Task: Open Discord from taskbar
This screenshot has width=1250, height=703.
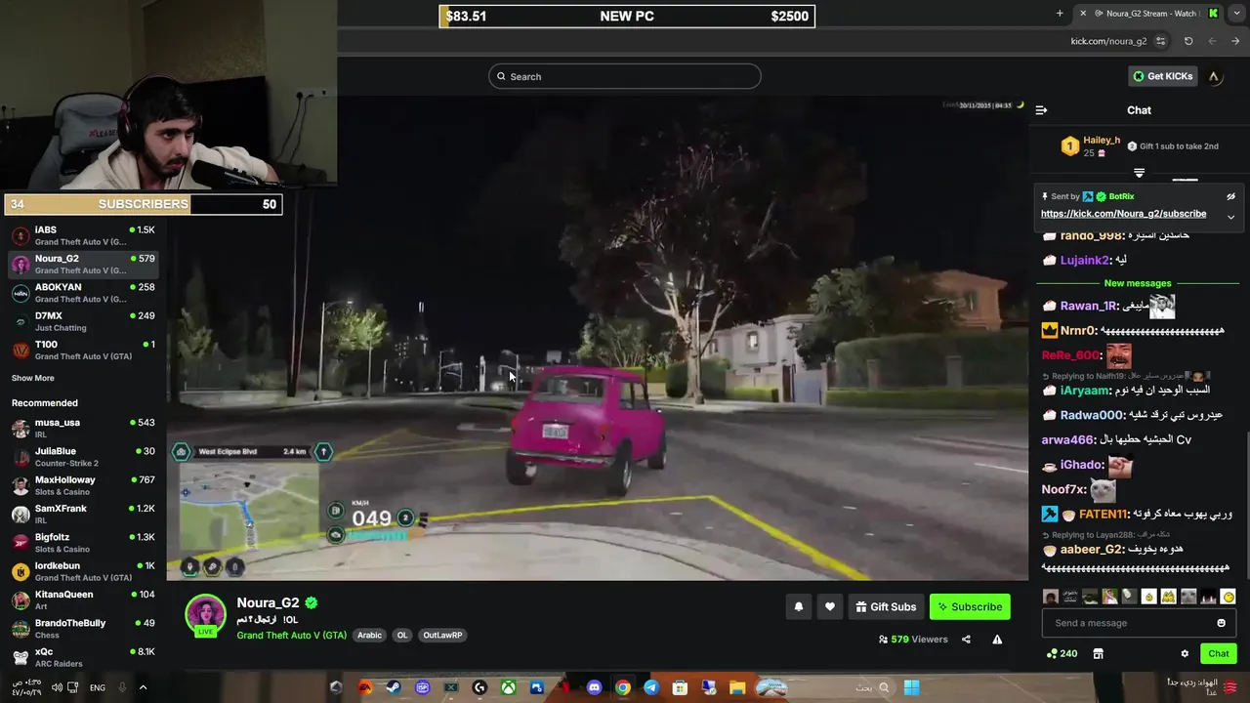Action: [x=594, y=687]
